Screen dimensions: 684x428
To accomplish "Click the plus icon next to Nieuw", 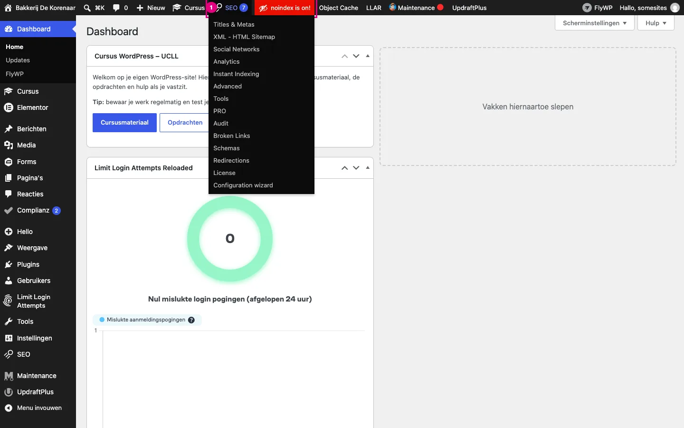I will [x=140, y=8].
